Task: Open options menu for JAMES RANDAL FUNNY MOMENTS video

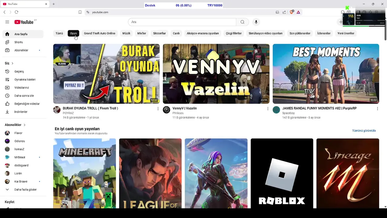Action: [377, 108]
